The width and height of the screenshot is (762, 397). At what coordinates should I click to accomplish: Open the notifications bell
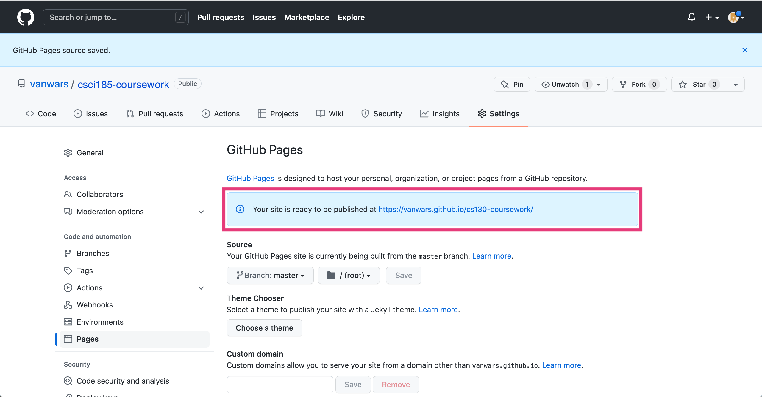pos(692,17)
